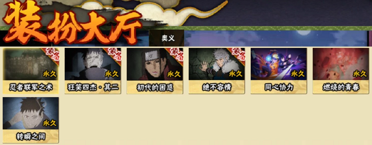Select the 同心协力 card artwork

pyautogui.click(x=279, y=64)
